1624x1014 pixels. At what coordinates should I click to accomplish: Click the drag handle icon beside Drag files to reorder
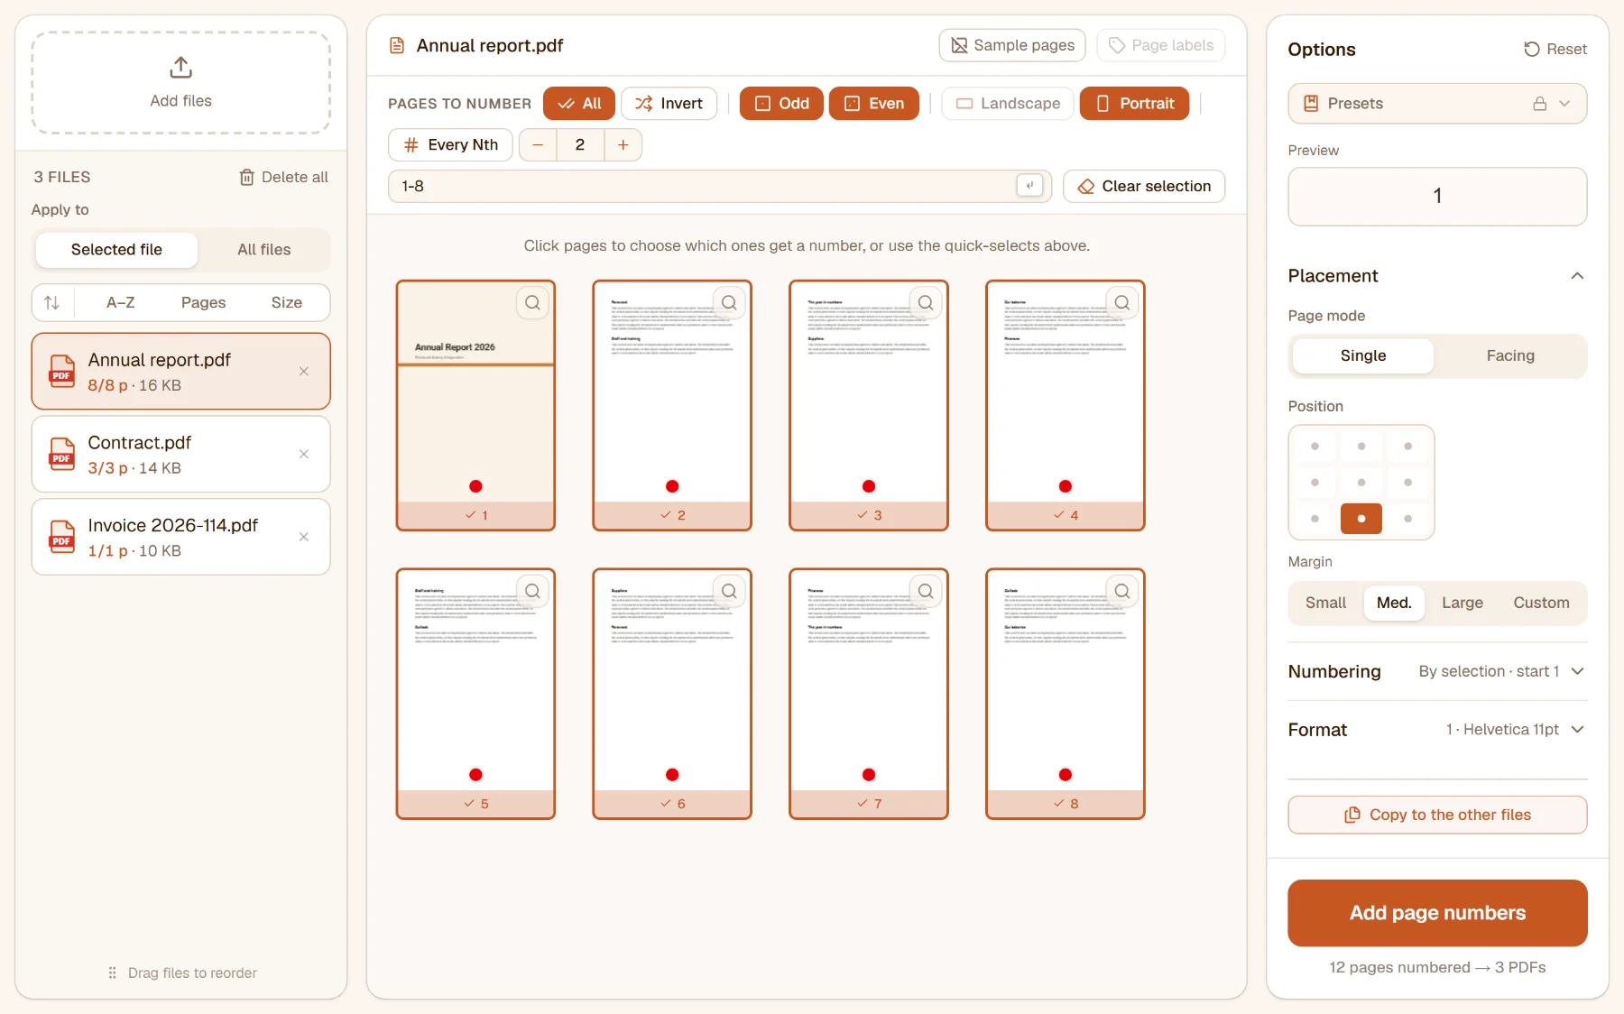[x=113, y=973]
